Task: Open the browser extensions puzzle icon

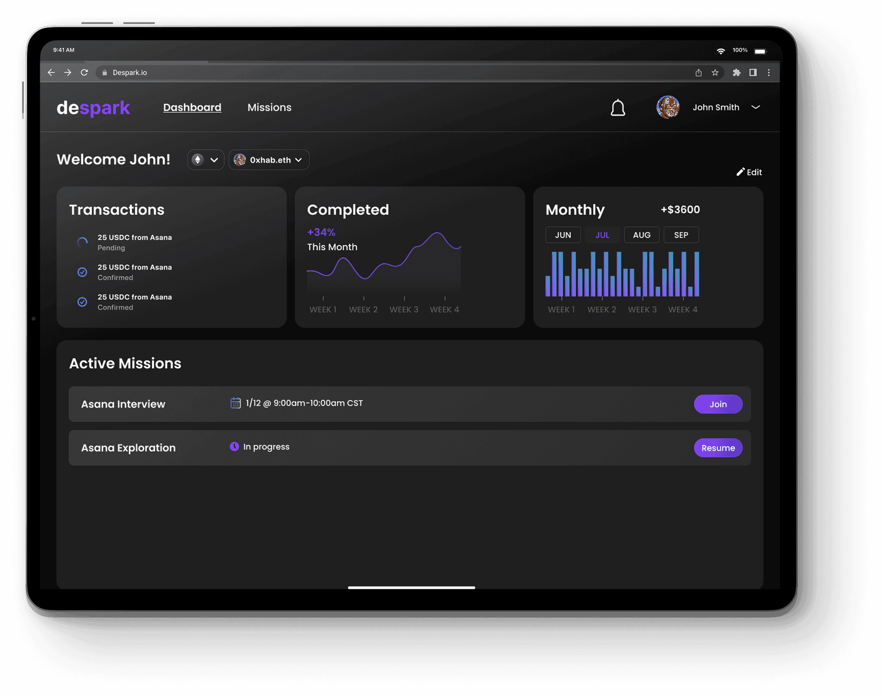Action: [x=737, y=72]
